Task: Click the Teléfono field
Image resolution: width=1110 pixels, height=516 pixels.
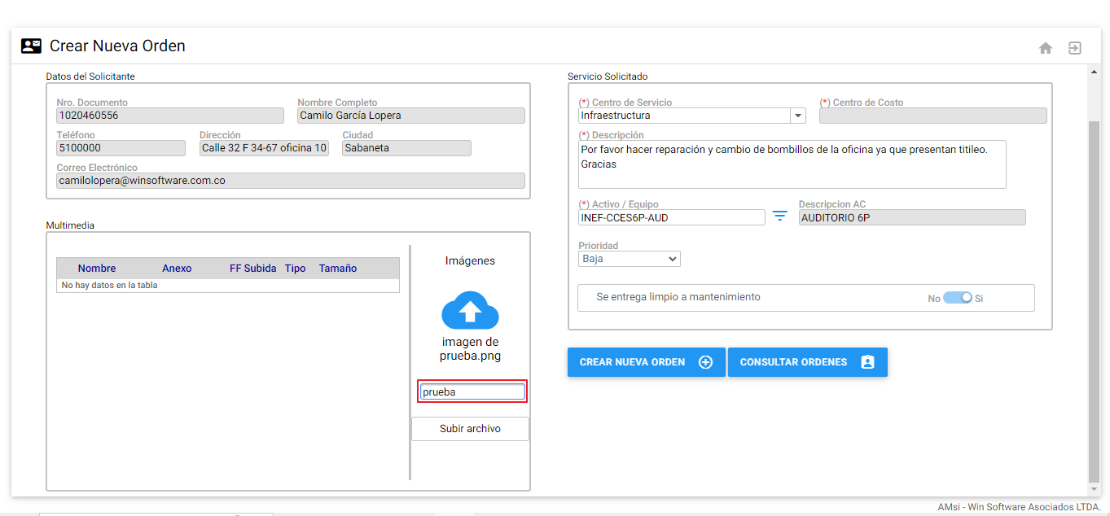Action: (121, 148)
